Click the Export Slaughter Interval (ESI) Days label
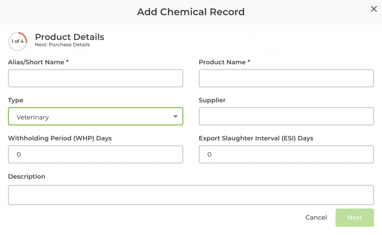382x235 pixels. [x=256, y=138]
